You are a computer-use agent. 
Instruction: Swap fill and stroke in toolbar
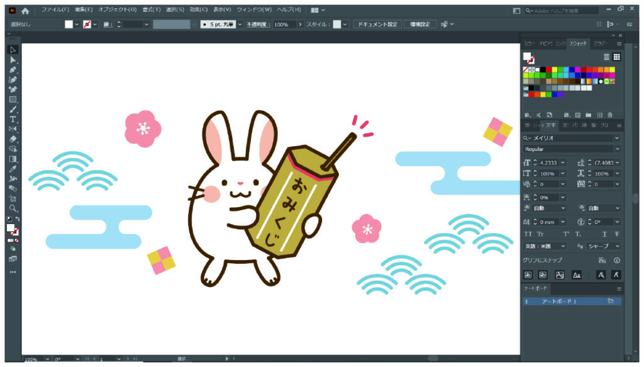click(17, 219)
